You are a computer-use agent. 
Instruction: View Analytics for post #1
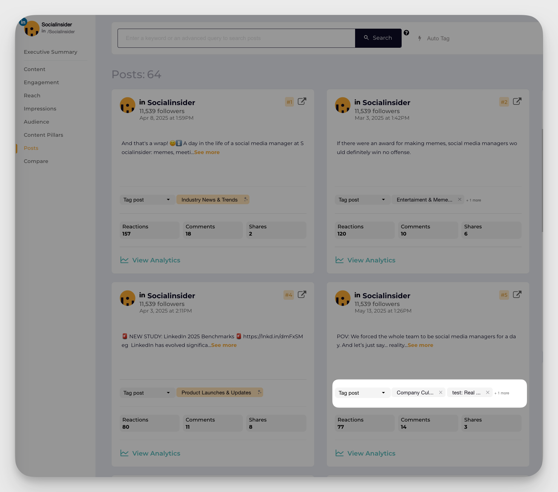coord(150,260)
